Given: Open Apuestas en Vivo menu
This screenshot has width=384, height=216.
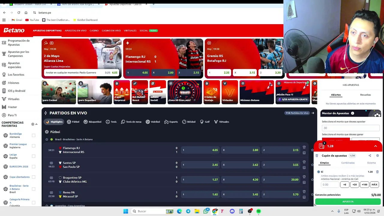Looking at the screenshot, I should [x=76, y=31].
